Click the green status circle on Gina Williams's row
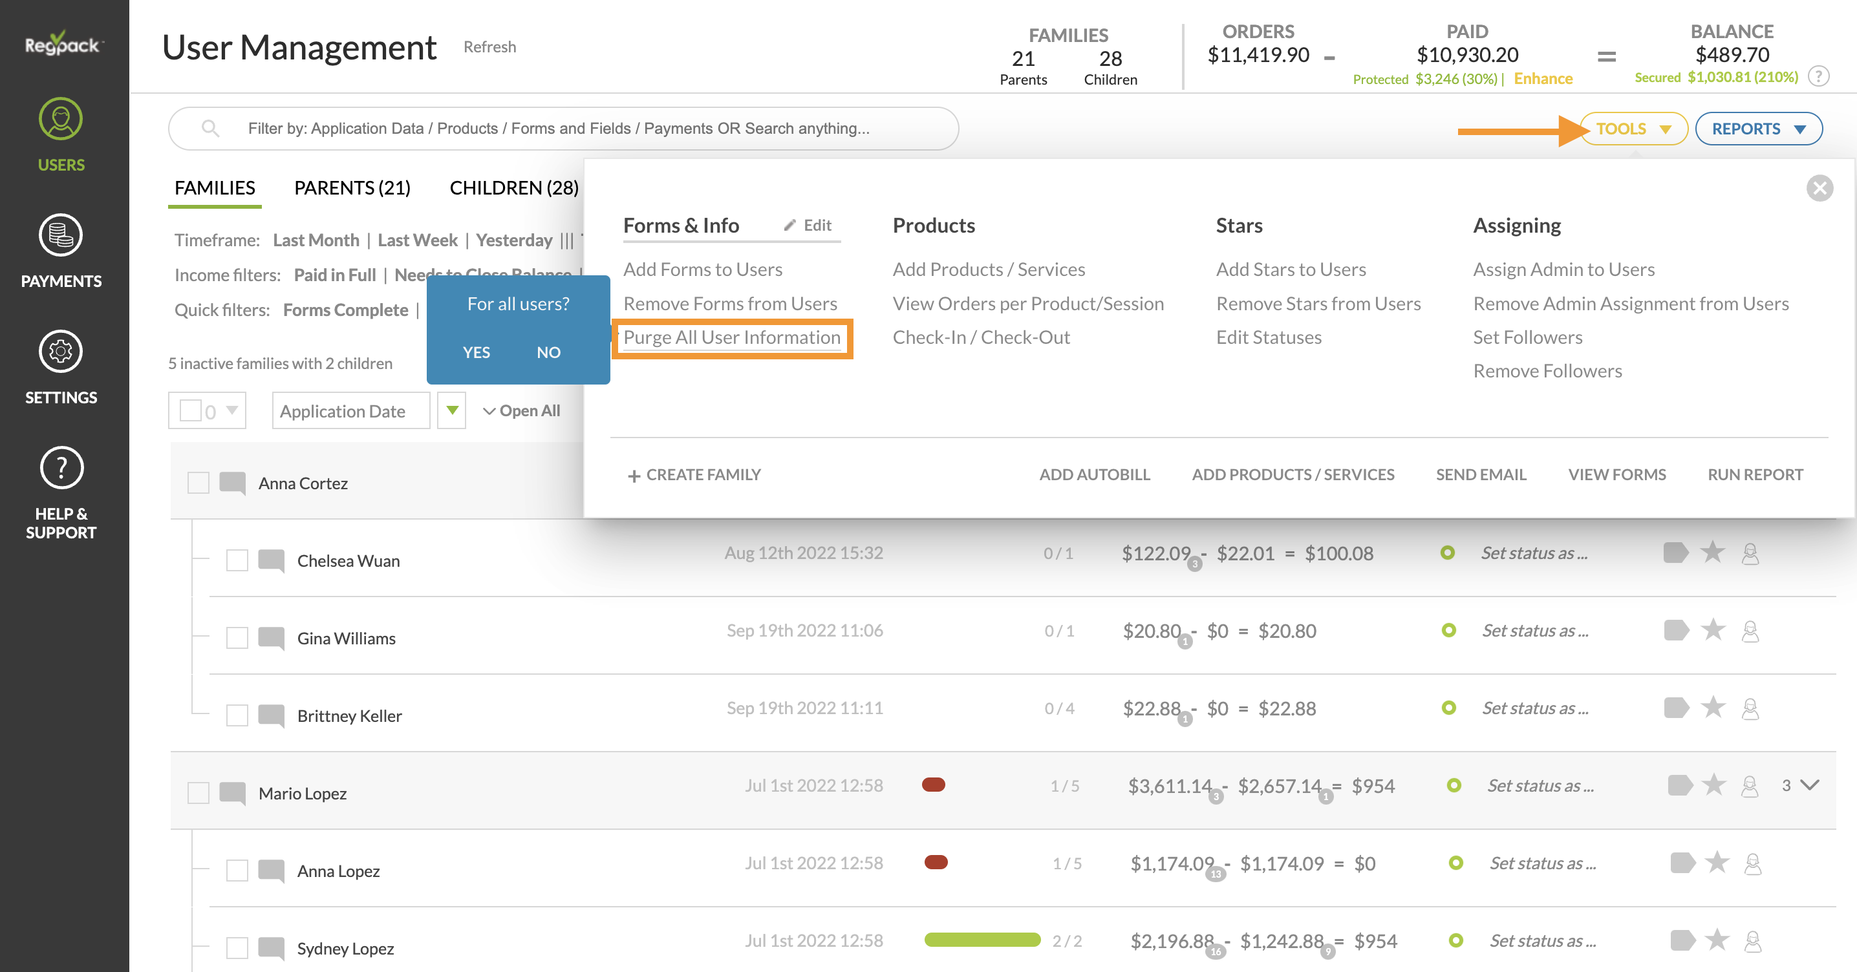 click(1448, 631)
